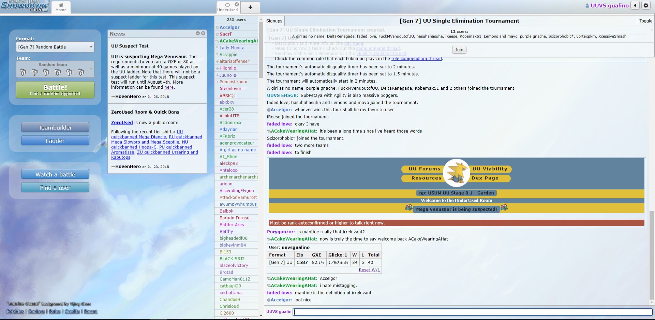655x320 pixels.
Task: Open the Format dropdown
Action: (55, 47)
